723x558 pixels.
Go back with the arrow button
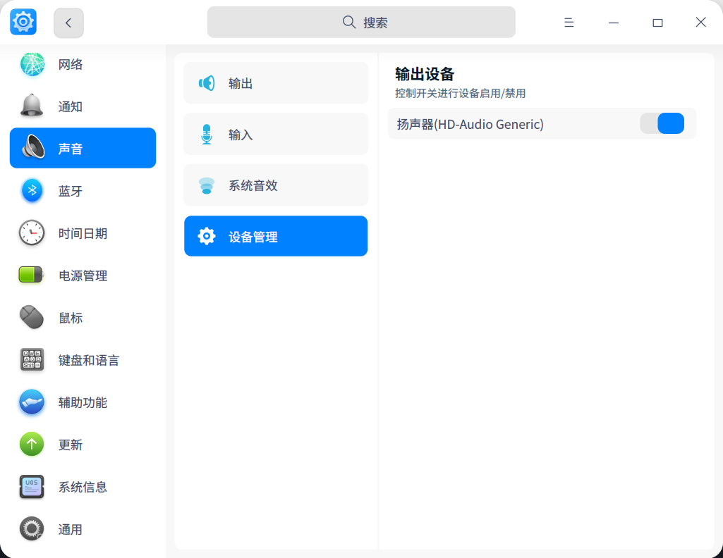(68, 23)
